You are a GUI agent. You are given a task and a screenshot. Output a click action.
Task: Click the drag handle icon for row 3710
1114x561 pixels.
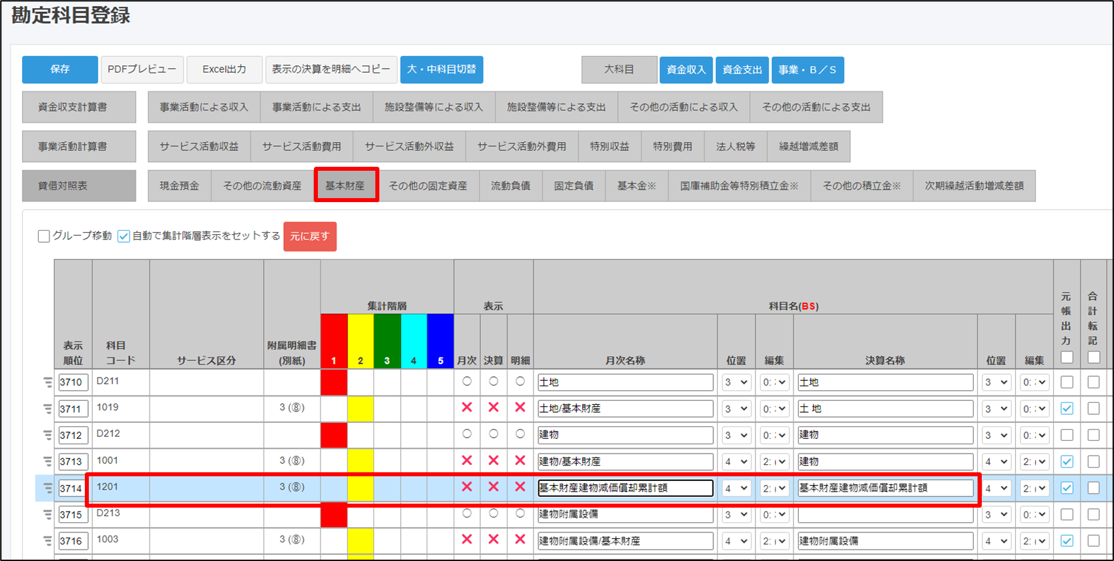click(x=47, y=382)
